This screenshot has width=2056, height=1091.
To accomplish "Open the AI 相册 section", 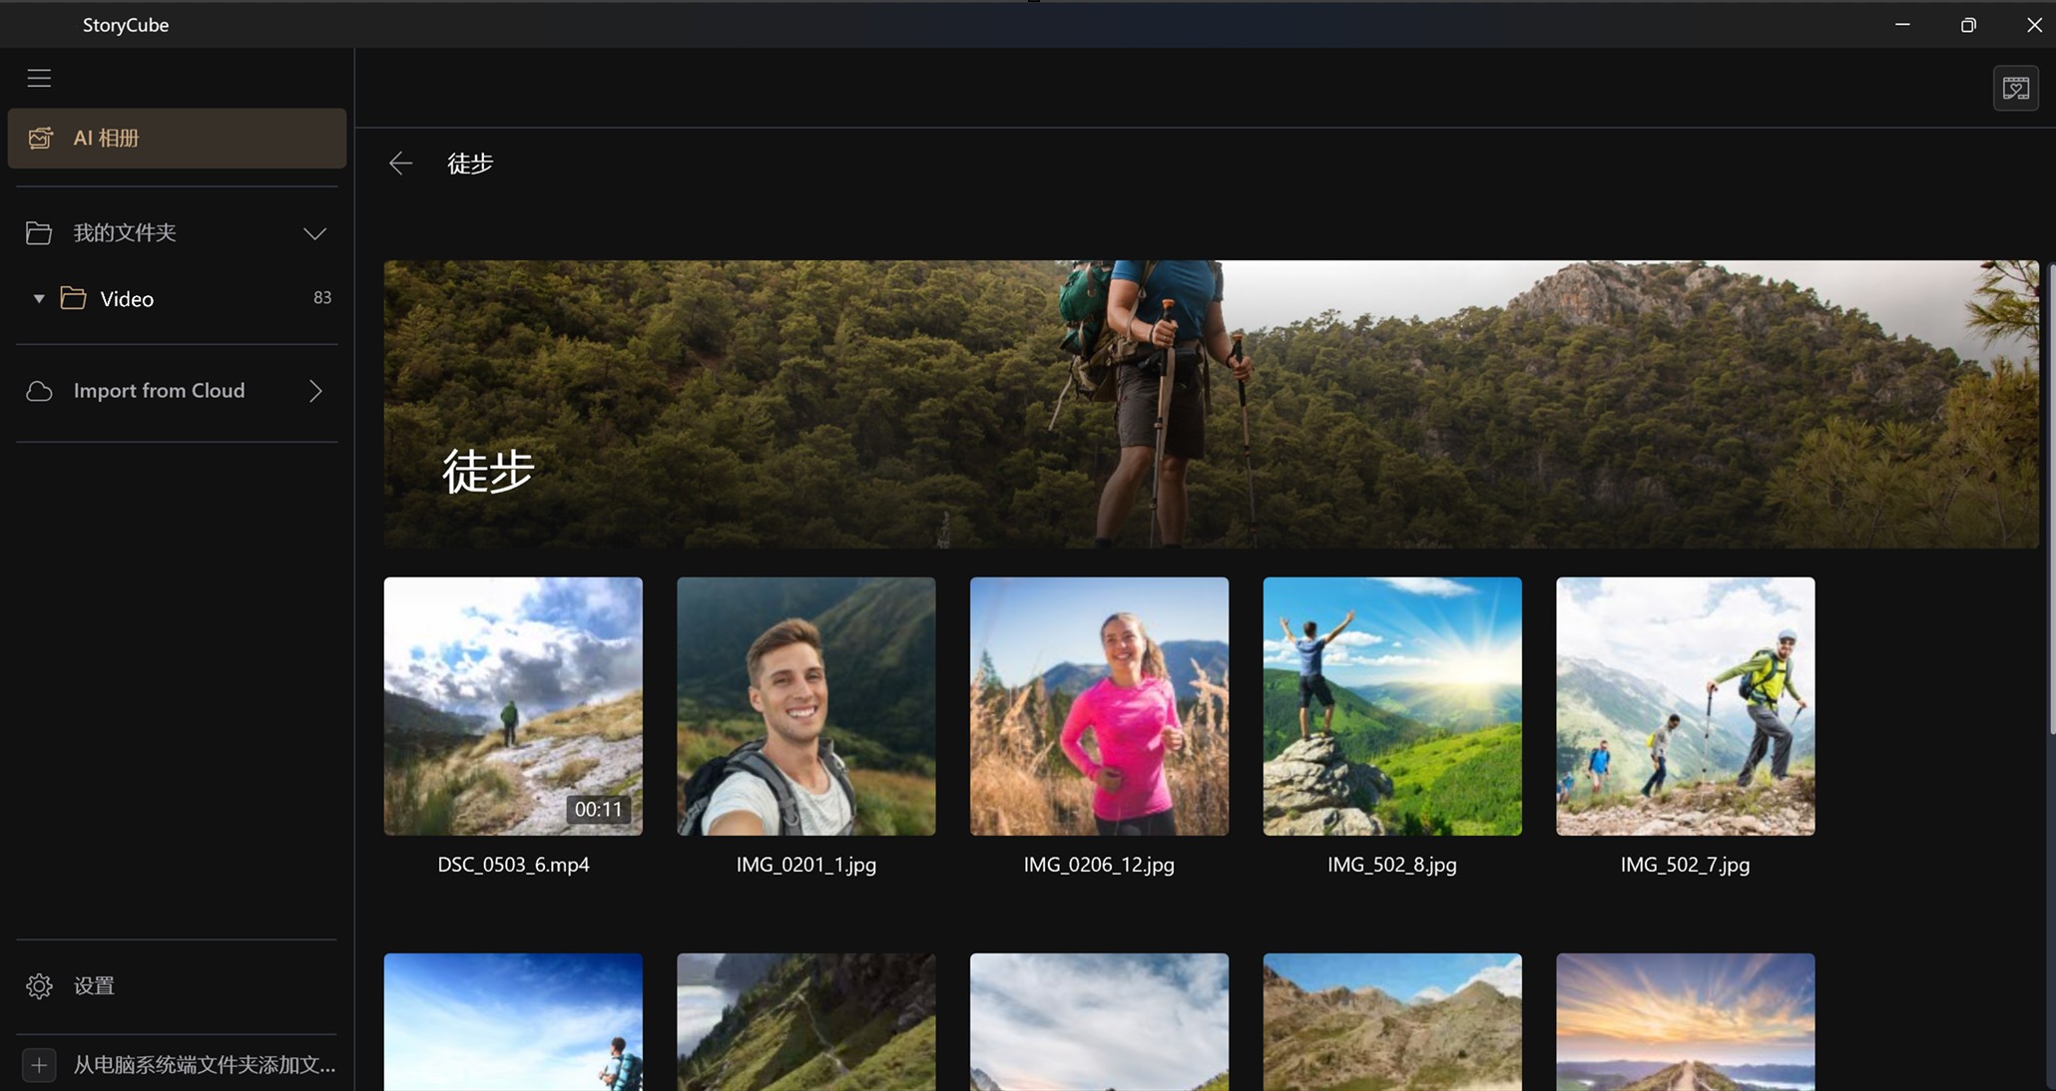I will tap(177, 138).
